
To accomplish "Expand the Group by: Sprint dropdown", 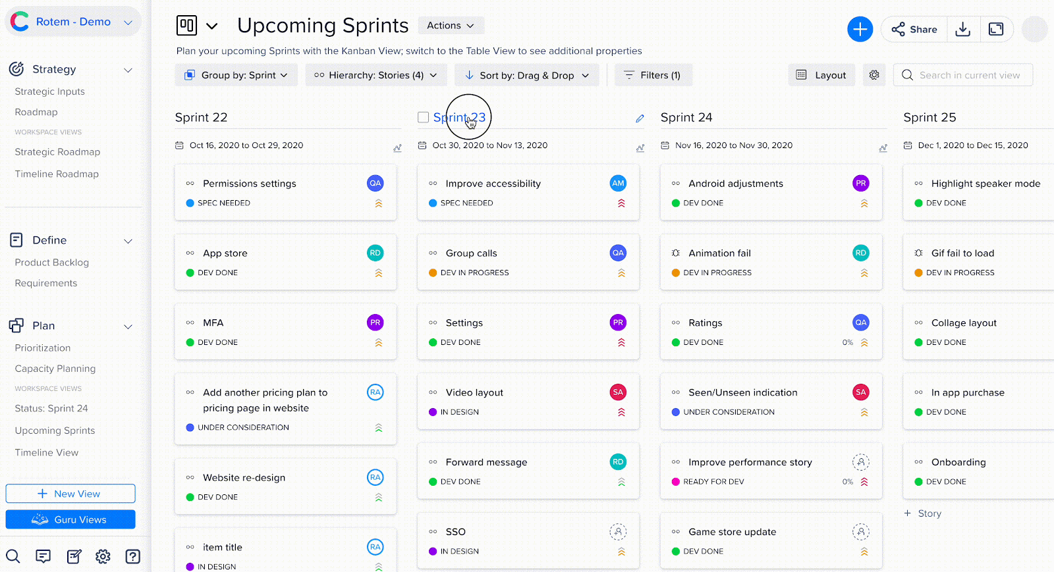I will [x=236, y=75].
